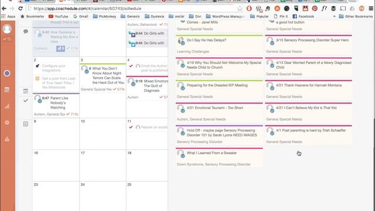
Task: Open the analytics bar chart sidebar icon
Action: (7, 106)
